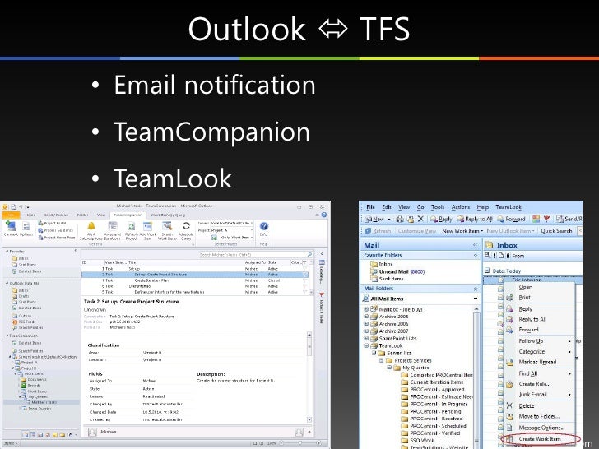Click the Schedule Query ribbon icon
The height and width of the screenshot is (449, 599).
[186, 231]
